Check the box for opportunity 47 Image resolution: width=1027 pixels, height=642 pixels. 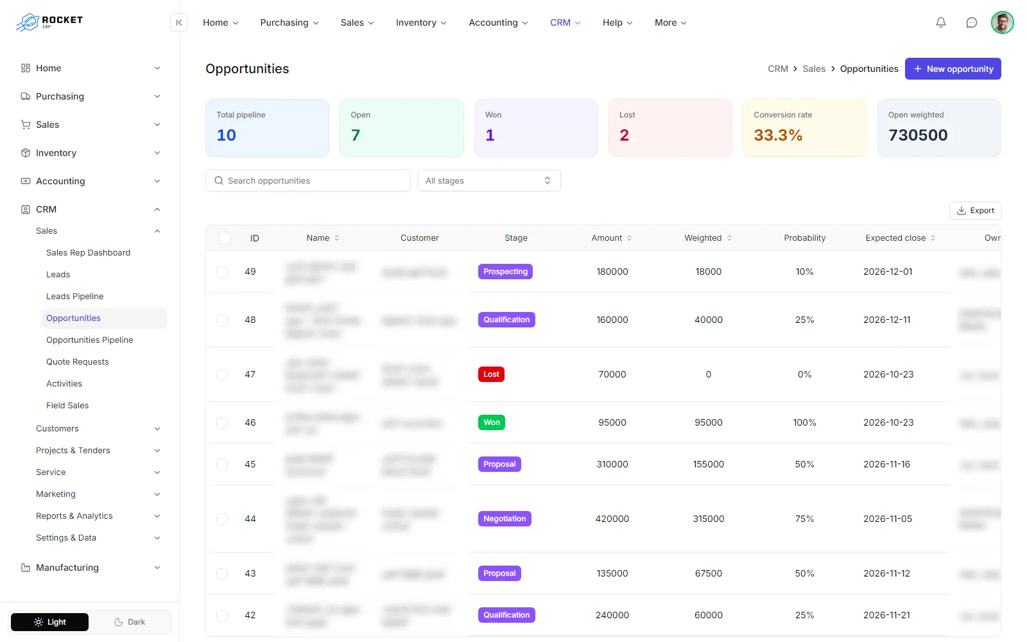(222, 375)
